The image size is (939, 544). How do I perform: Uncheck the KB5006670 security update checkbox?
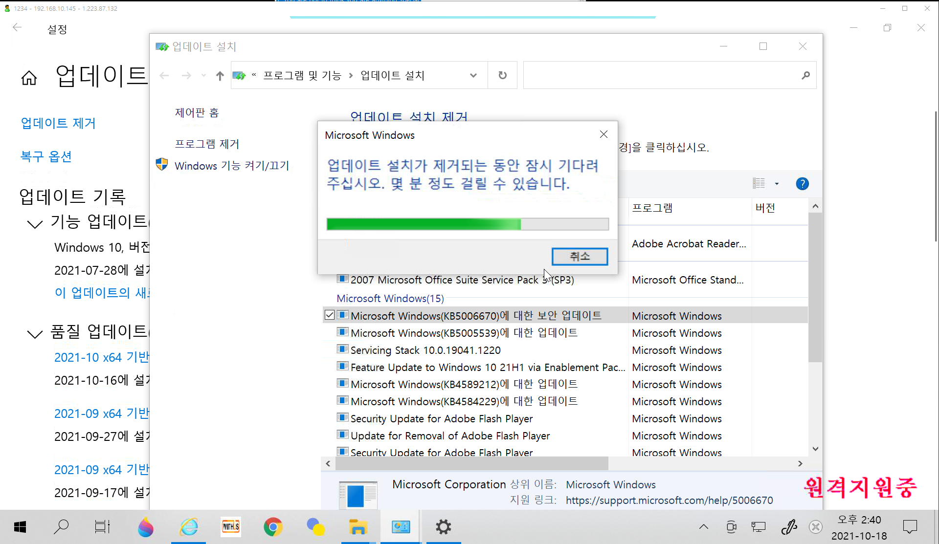[330, 315]
